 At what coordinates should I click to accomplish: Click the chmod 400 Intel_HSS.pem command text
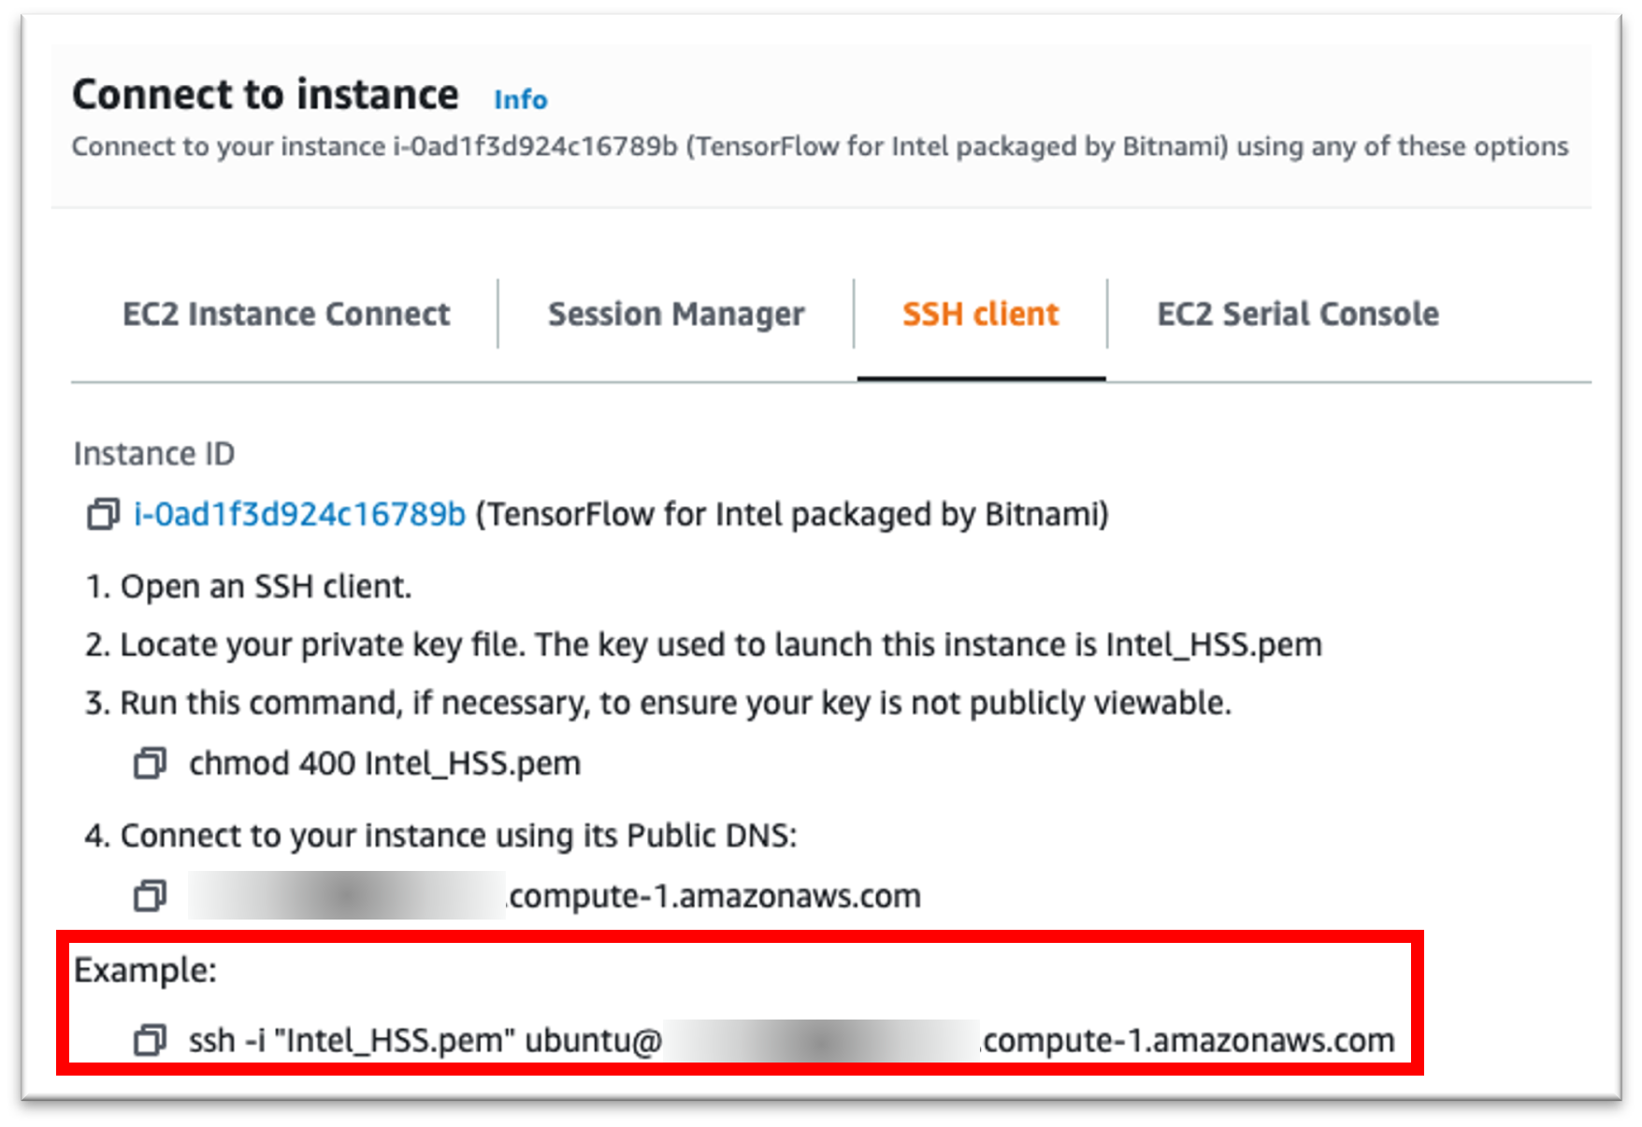click(384, 763)
